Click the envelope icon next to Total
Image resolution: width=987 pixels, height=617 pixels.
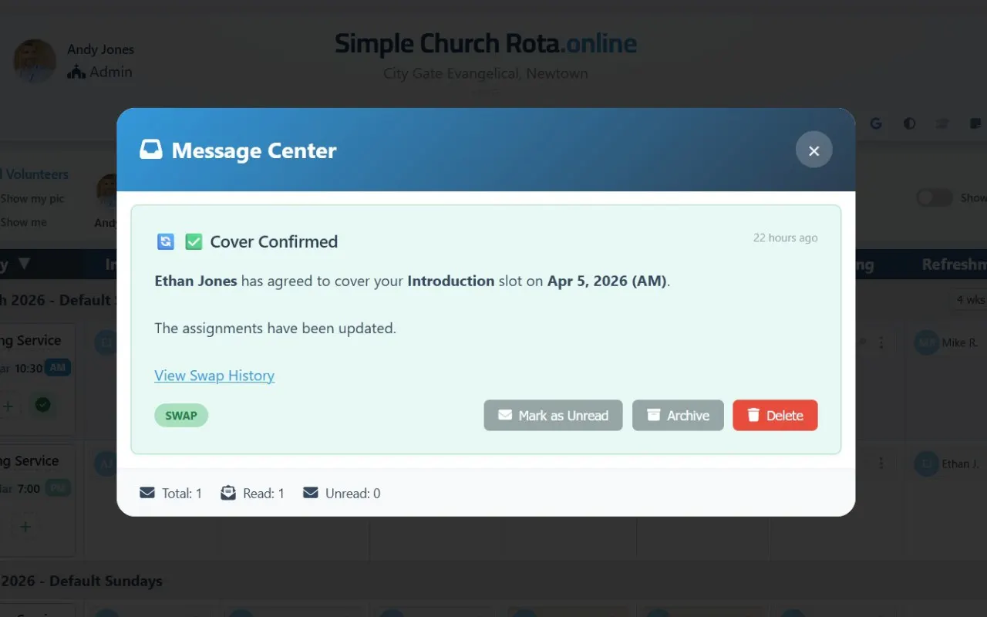coord(147,493)
